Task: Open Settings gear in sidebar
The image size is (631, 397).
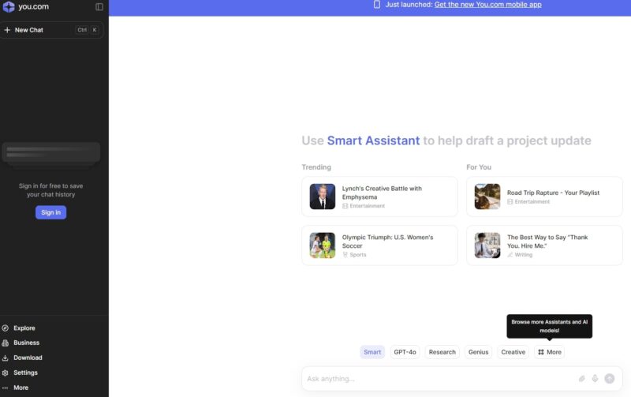Action: point(6,373)
